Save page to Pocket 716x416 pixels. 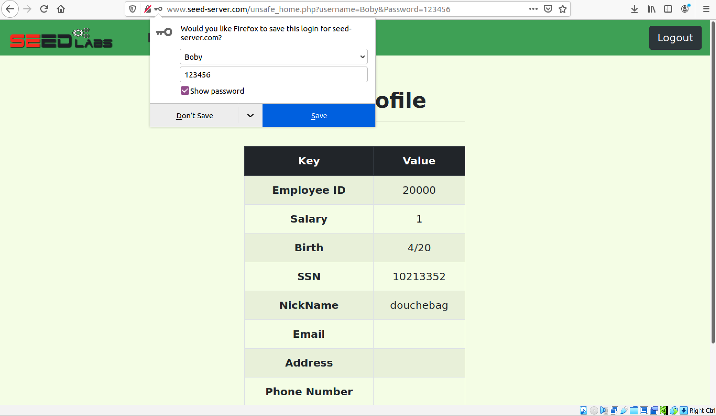click(x=548, y=9)
